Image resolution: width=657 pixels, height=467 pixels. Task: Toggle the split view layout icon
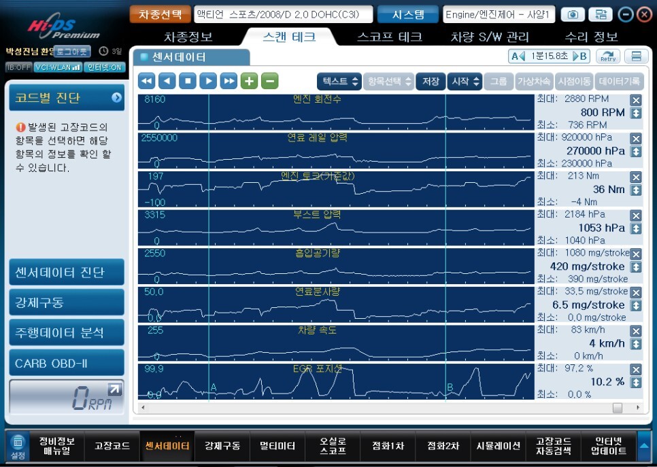coord(636,56)
